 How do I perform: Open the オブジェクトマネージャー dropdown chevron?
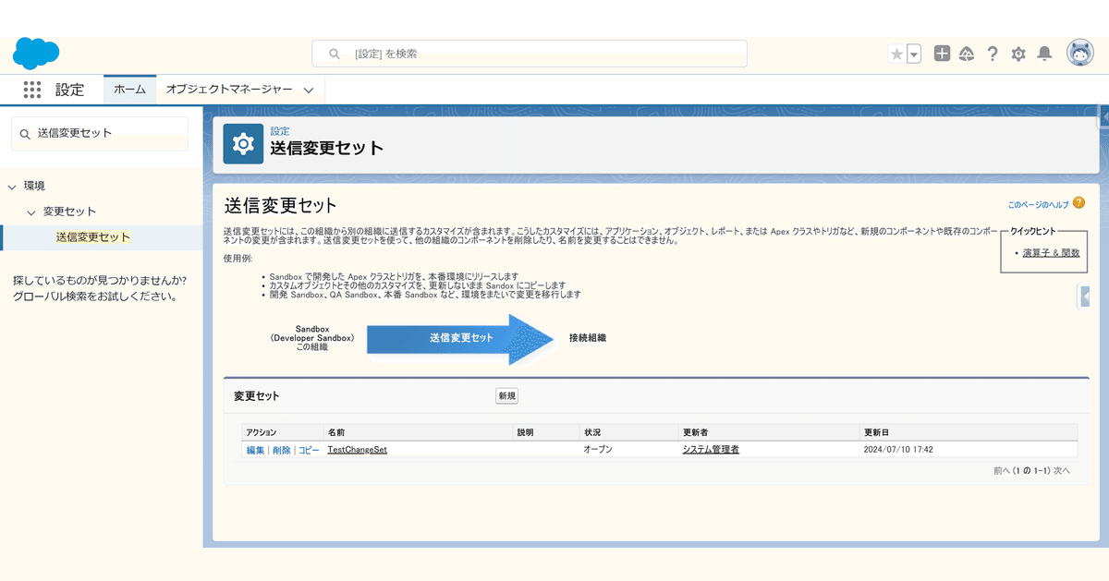click(309, 90)
